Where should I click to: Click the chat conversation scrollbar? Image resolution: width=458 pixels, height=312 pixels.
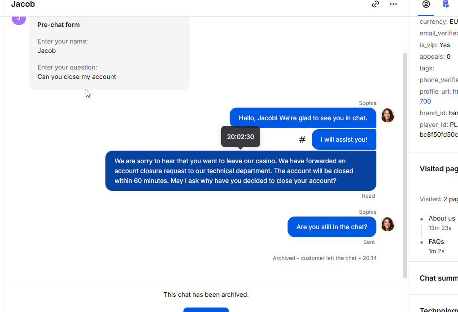point(405,165)
